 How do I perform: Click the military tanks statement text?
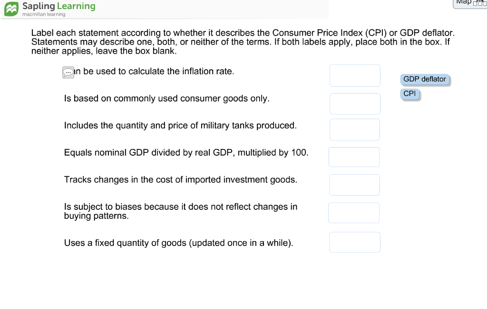tap(180, 126)
